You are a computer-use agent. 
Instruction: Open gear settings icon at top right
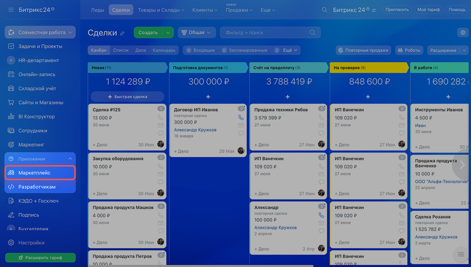point(463,32)
